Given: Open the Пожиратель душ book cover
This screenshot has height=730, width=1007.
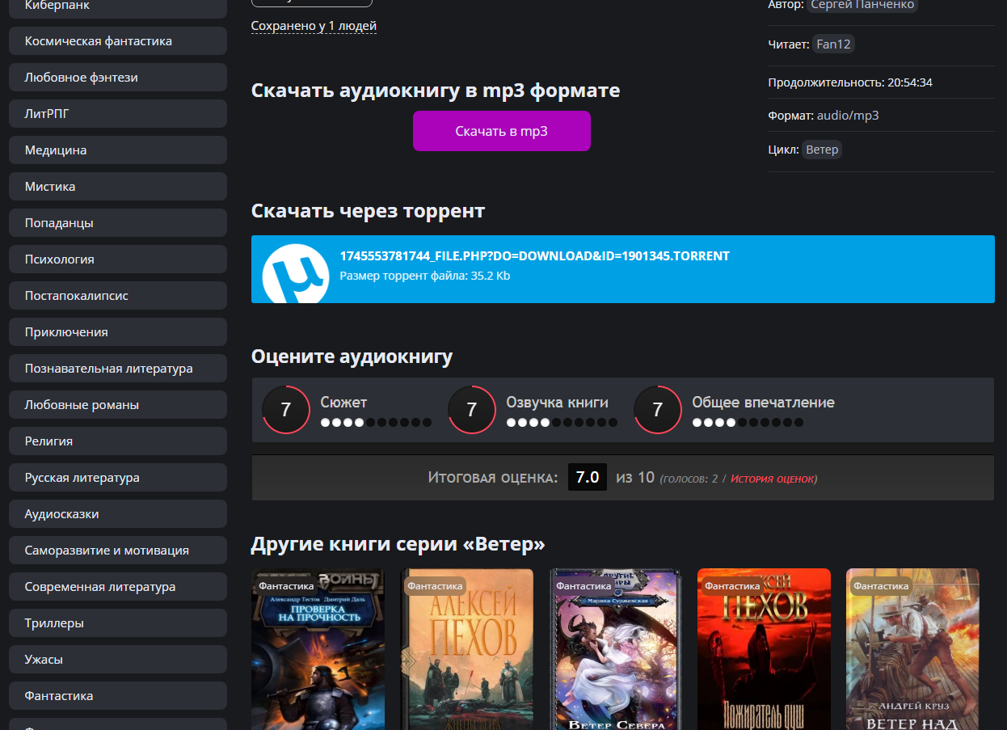Looking at the screenshot, I should (764, 655).
